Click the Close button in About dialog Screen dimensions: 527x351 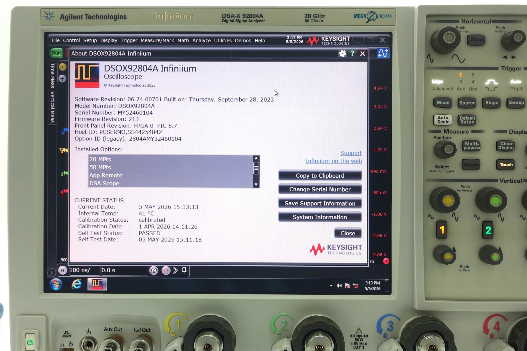(348, 233)
